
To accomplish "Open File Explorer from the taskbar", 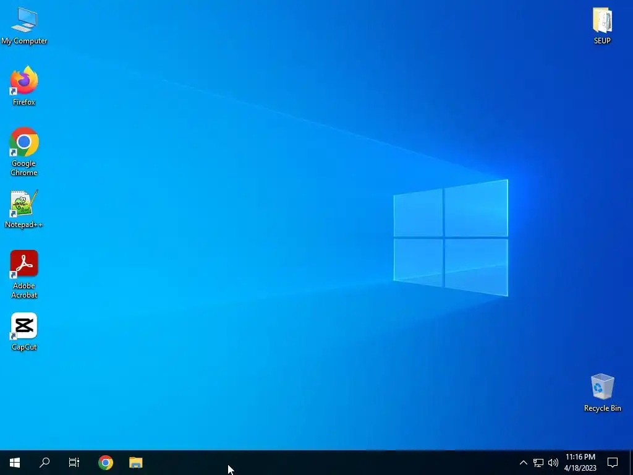I will (135, 463).
